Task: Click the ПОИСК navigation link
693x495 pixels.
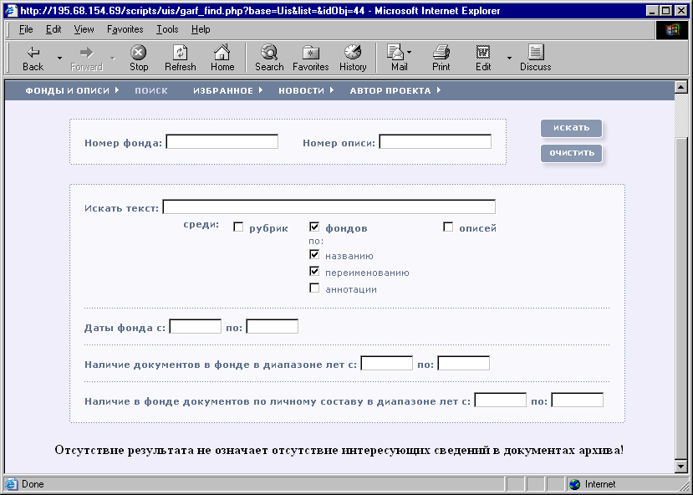Action: [151, 90]
